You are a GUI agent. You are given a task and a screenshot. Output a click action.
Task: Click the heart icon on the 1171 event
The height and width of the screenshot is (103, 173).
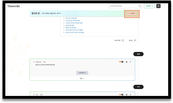coord(120,95)
